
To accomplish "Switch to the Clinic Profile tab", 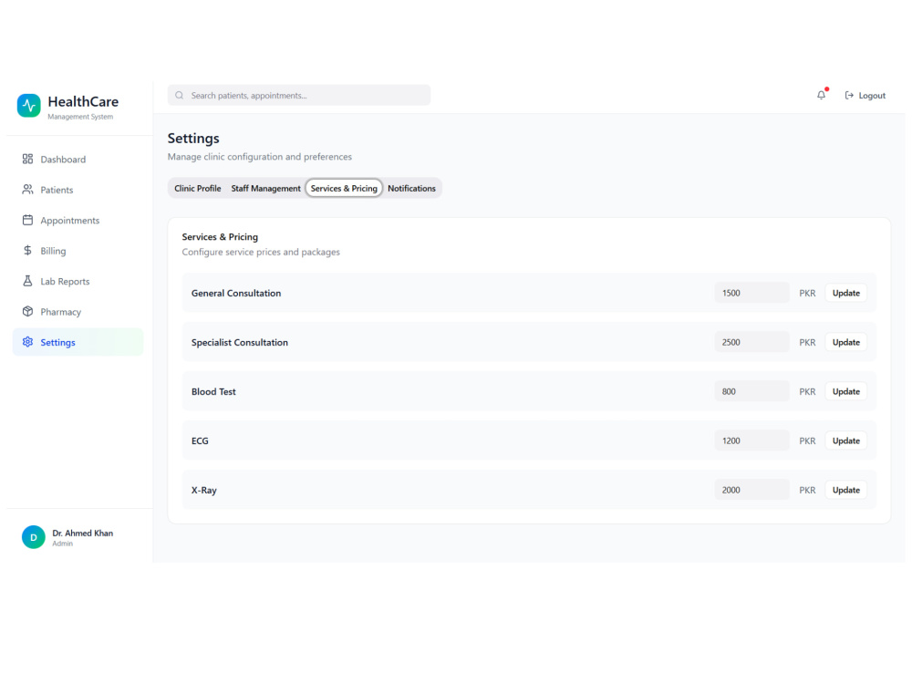I will point(198,189).
